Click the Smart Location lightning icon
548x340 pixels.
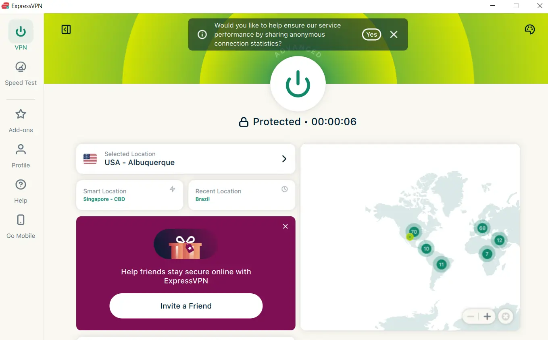point(173,189)
